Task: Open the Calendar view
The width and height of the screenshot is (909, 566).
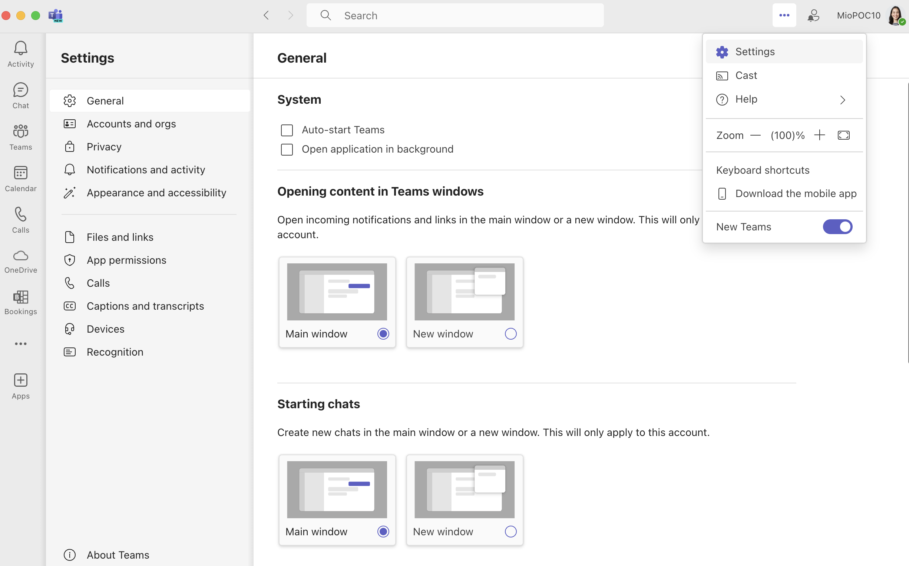Action: [x=20, y=179]
